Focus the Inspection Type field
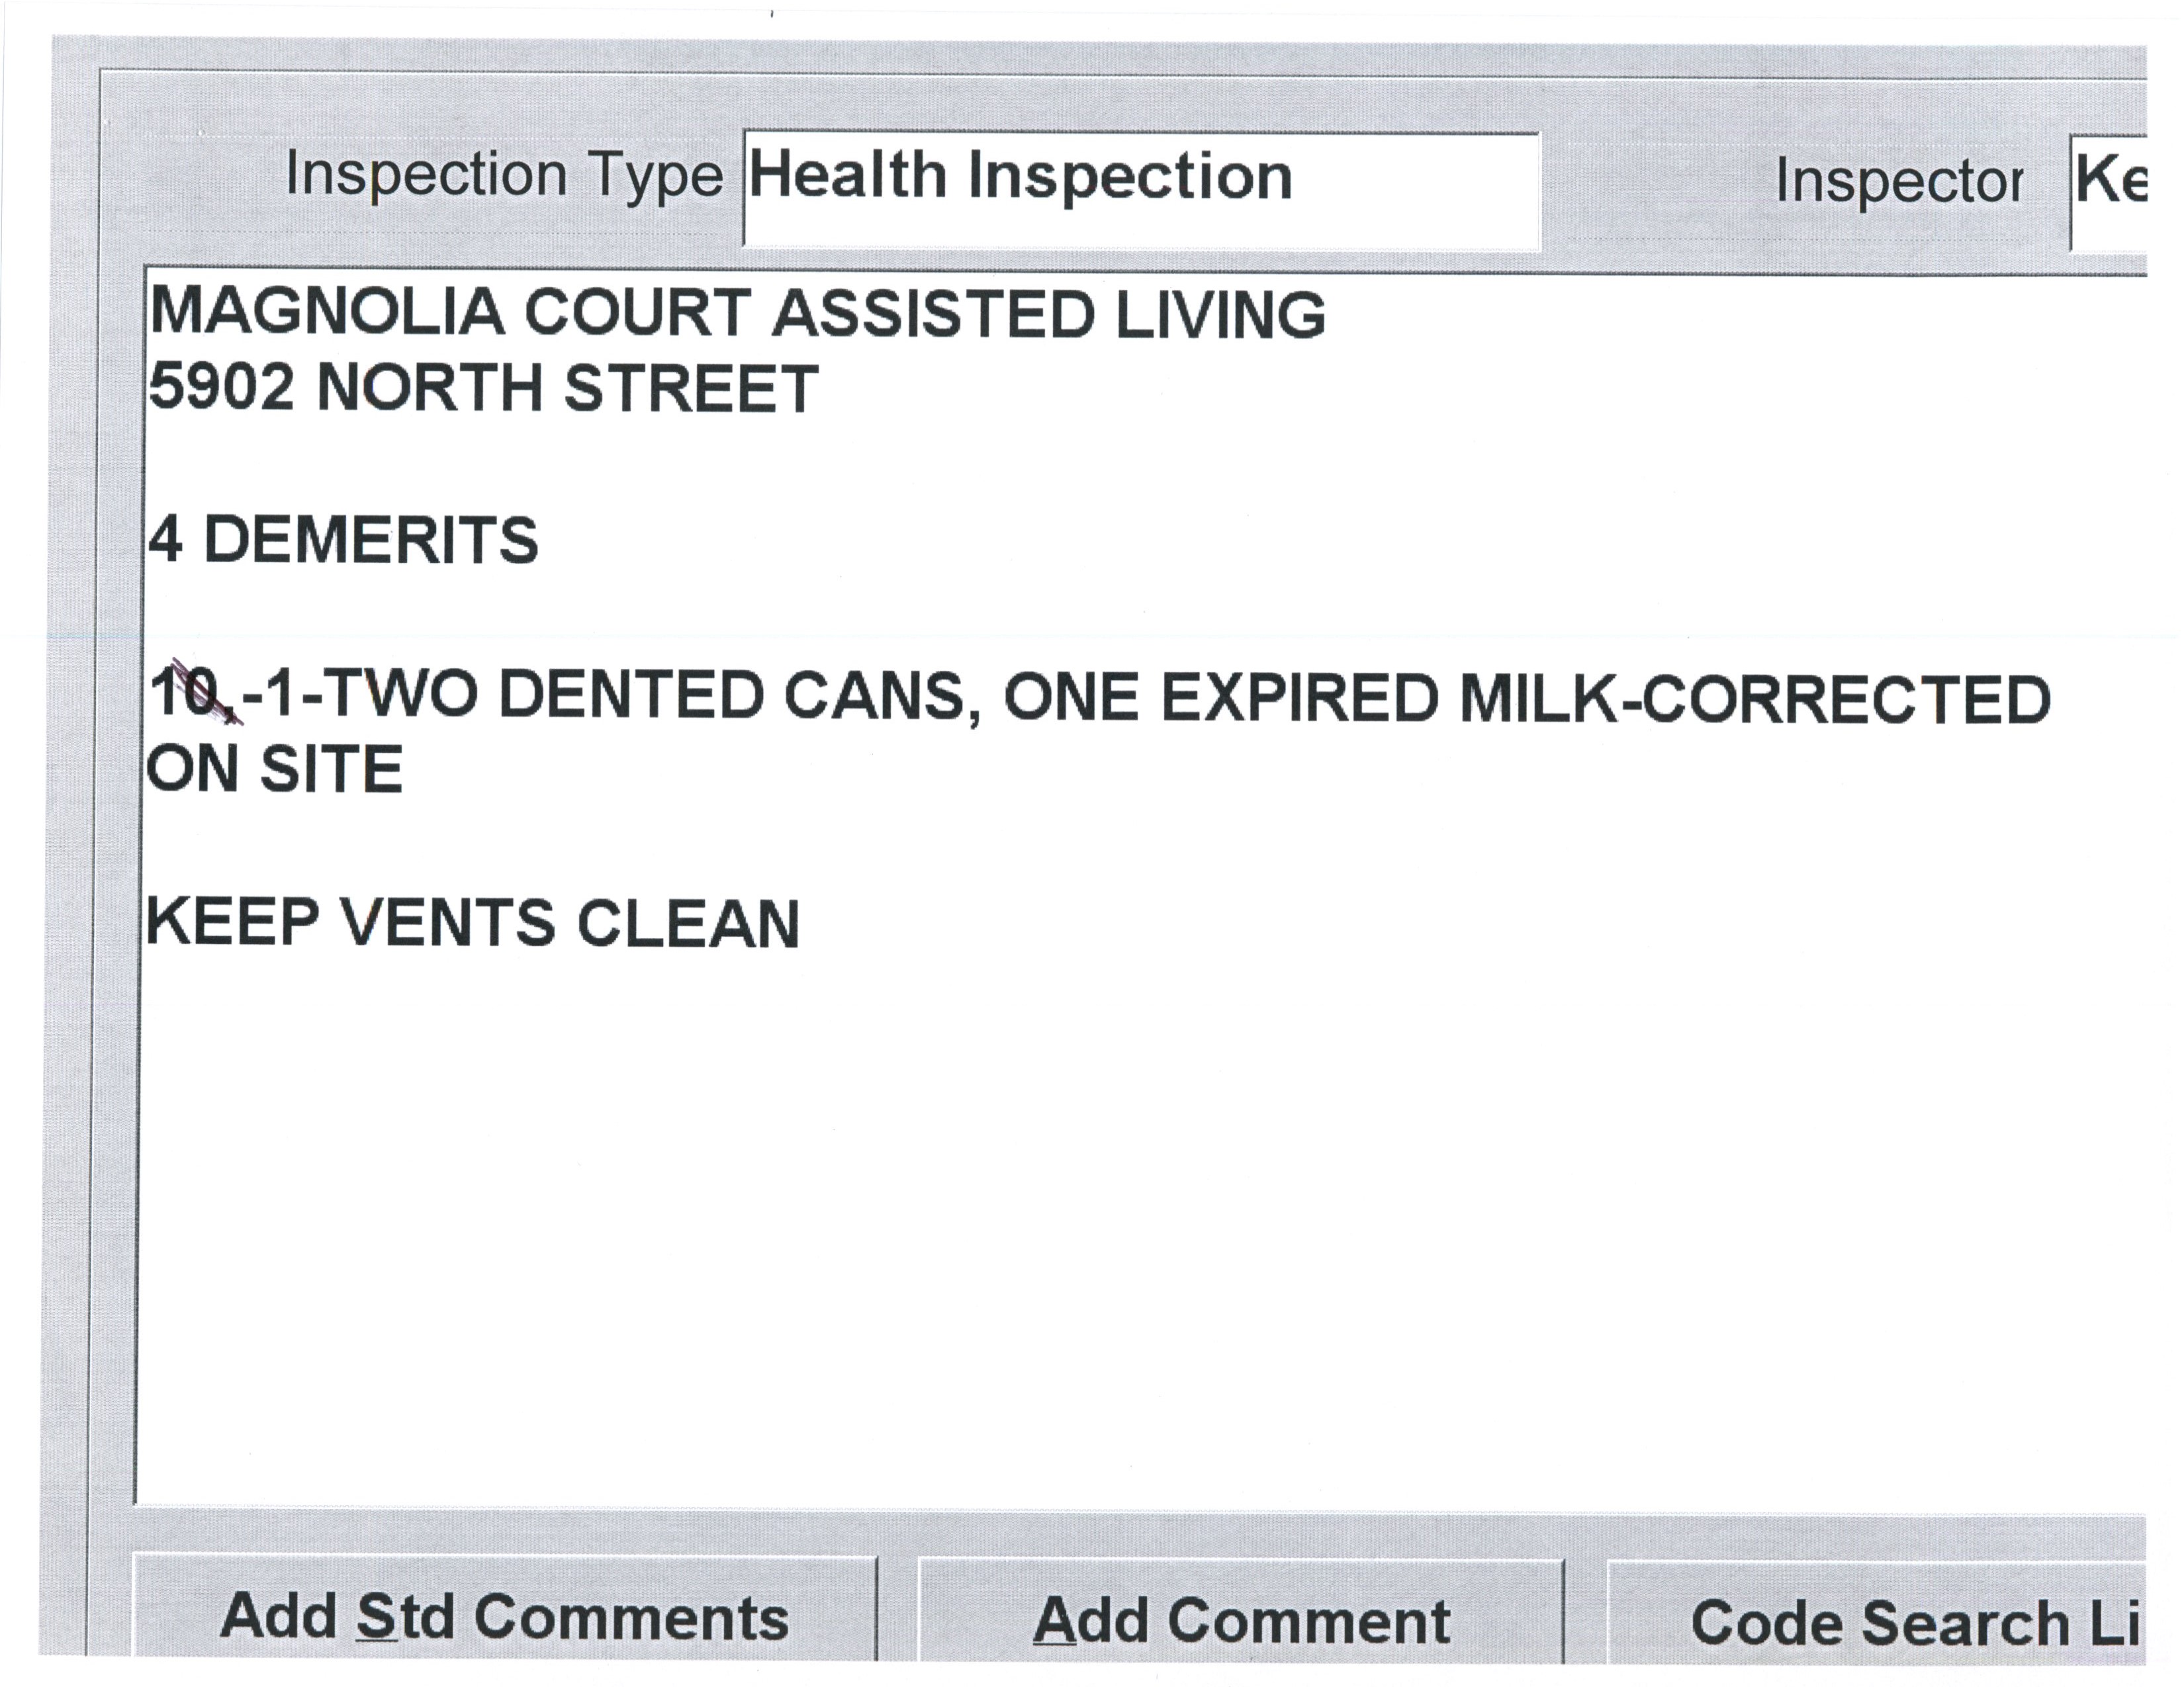 [x=1140, y=189]
